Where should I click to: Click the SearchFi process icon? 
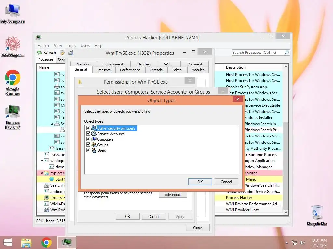[x=47, y=185]
